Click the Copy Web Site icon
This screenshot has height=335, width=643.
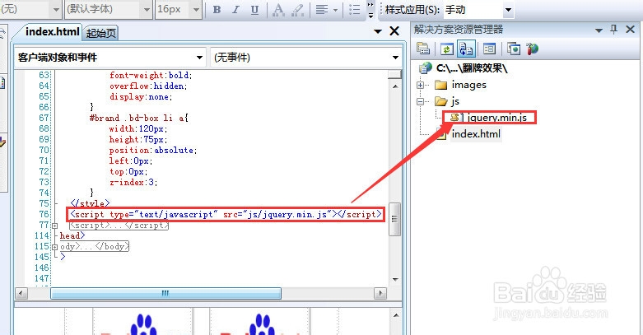(514, 49)
